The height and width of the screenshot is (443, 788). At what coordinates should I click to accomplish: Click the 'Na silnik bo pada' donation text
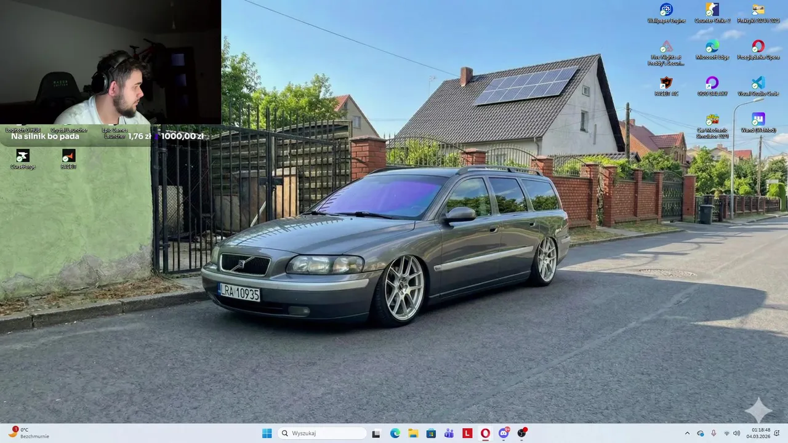click(45, 137)
